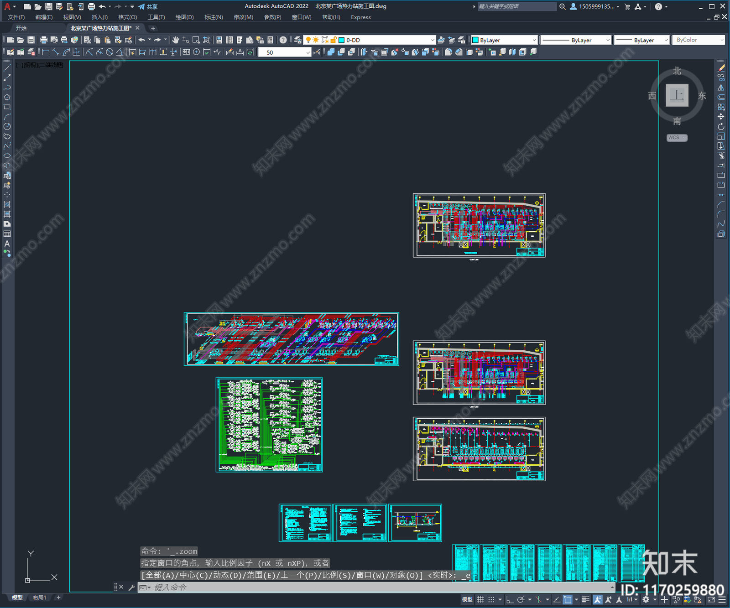
Task: Expand the dimension style dropdown showing 50
Action: 308,52
